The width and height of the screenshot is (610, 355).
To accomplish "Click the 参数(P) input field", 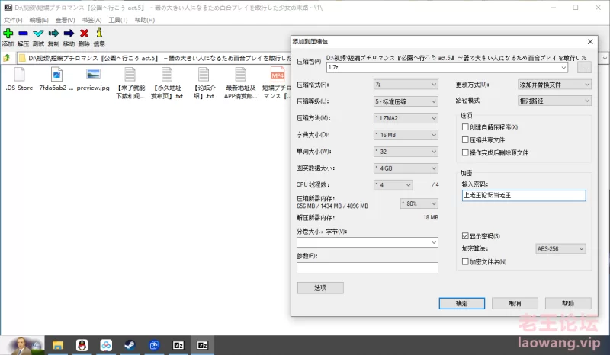I will coord(368,267).
